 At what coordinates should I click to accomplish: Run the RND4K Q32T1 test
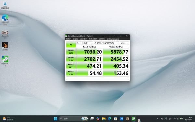click(71, 66)
